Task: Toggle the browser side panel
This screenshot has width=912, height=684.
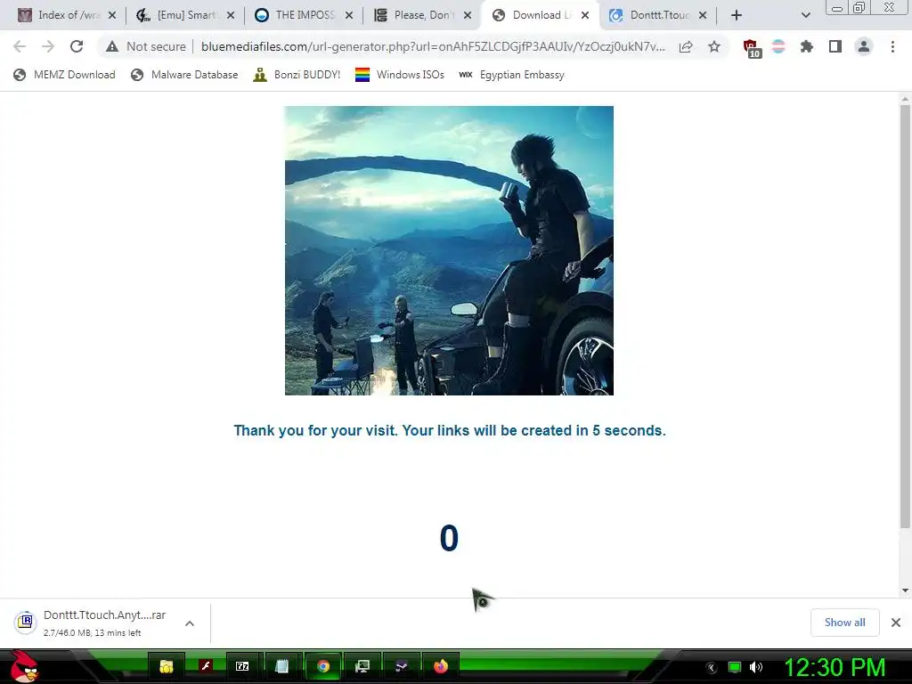Action: [x=835, y=46]
